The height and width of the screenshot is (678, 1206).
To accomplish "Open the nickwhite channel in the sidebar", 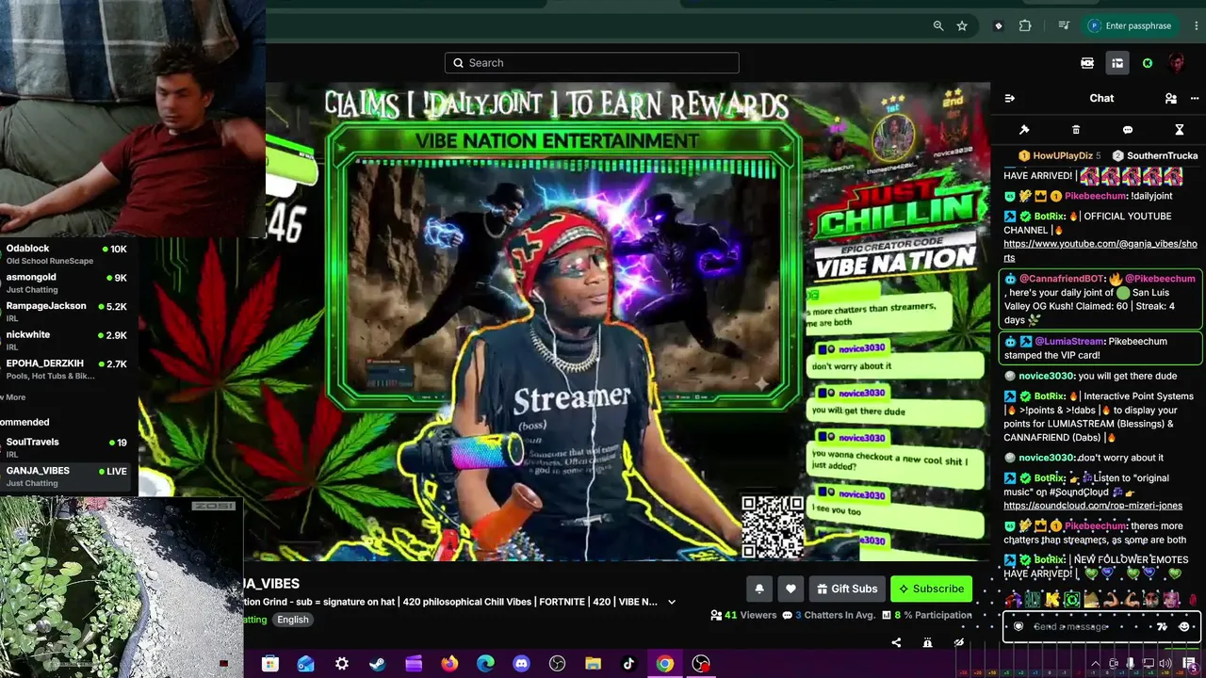I will pyautogui.click(x=68, y=340).
